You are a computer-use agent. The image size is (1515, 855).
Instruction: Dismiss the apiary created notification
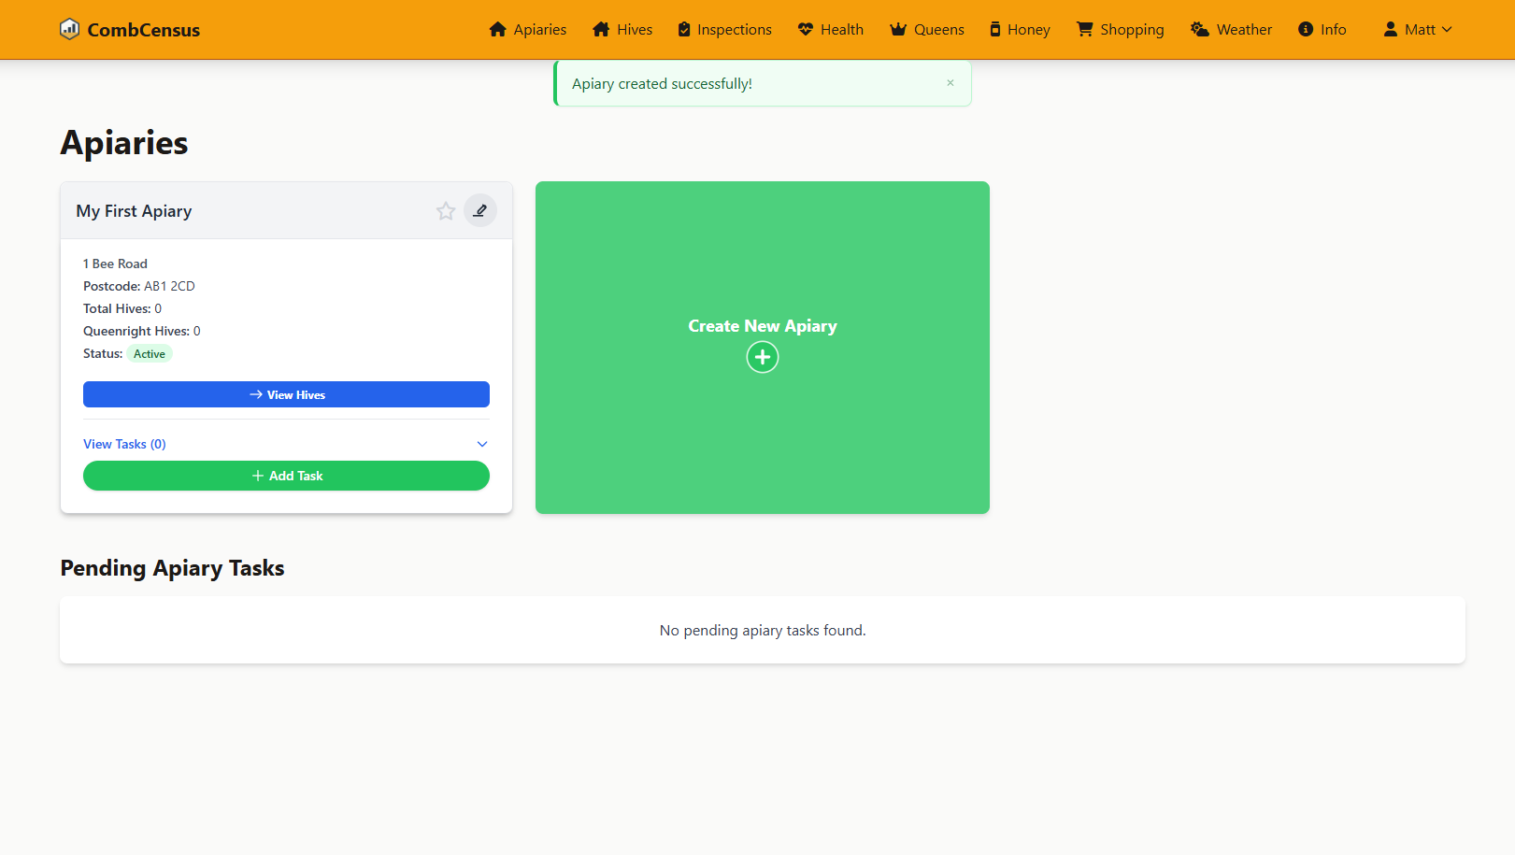click(950, 82)
